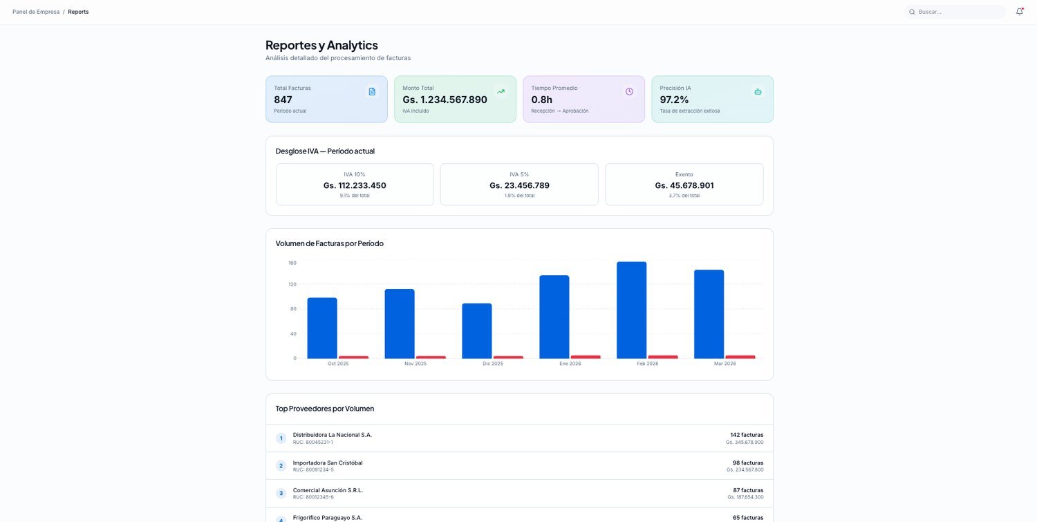Image resolution: width=1037 pixels, height=522 pixels.
Task: Open the Monto Total card
Action: click(x=455, y=99)
